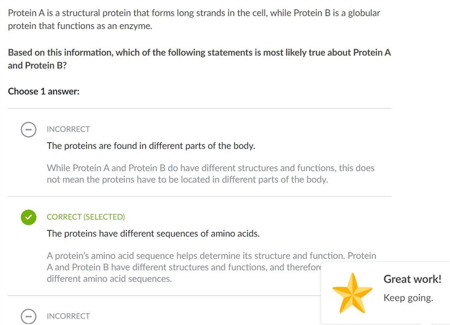Click the 'Great work!' popup heading
Viewport: 450px width, 325px height.
pos(412,279)
